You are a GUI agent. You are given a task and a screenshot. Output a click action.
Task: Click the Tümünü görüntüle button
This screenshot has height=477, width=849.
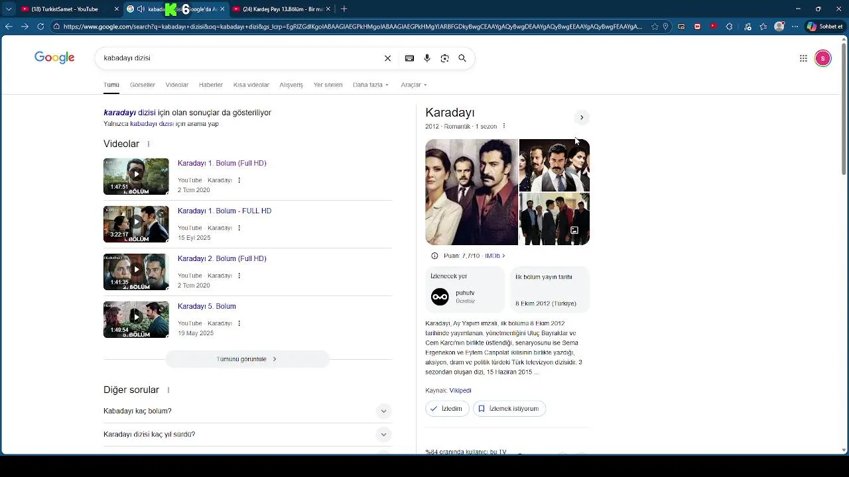click(247, 359)
